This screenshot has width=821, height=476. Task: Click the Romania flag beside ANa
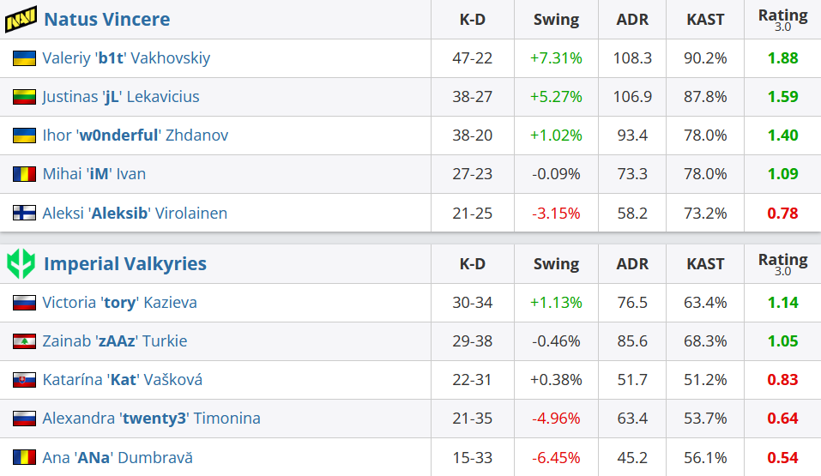click(x=24, y=457)
